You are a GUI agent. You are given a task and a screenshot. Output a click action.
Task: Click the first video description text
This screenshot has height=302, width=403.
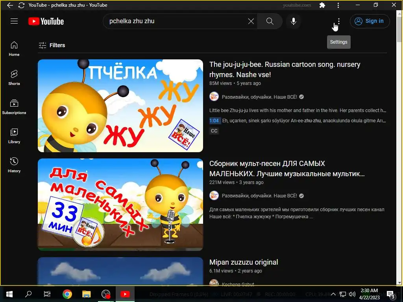[298, 110]
